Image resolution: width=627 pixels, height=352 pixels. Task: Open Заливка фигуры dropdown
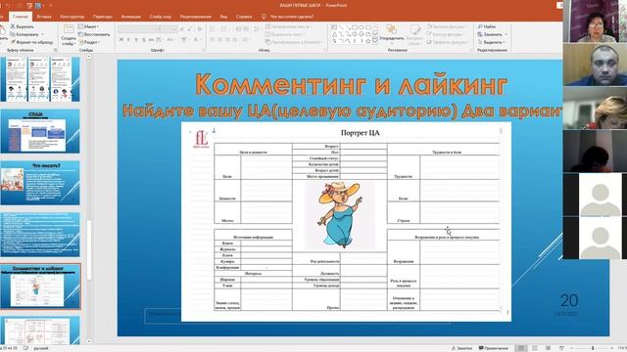pos(447,26)
